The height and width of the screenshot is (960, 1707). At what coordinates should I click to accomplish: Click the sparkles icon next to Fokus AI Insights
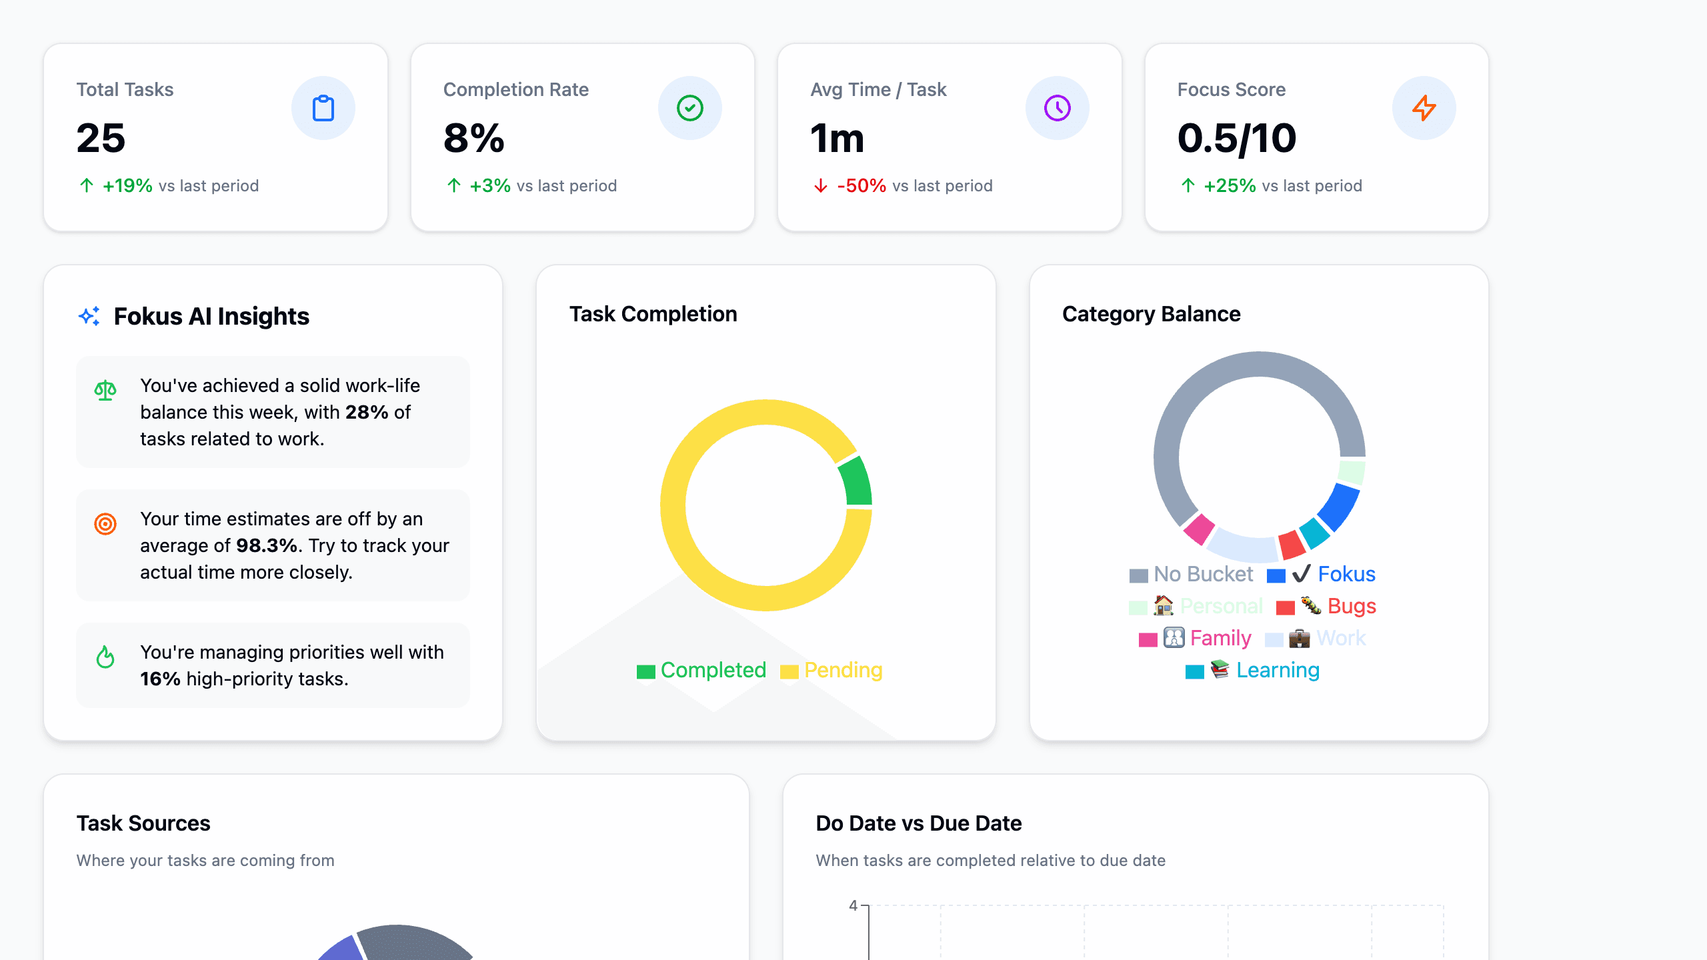tap(90, 316)
